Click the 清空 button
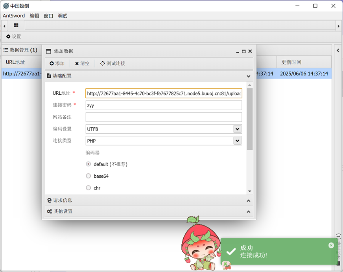 [x=82, y=63]
